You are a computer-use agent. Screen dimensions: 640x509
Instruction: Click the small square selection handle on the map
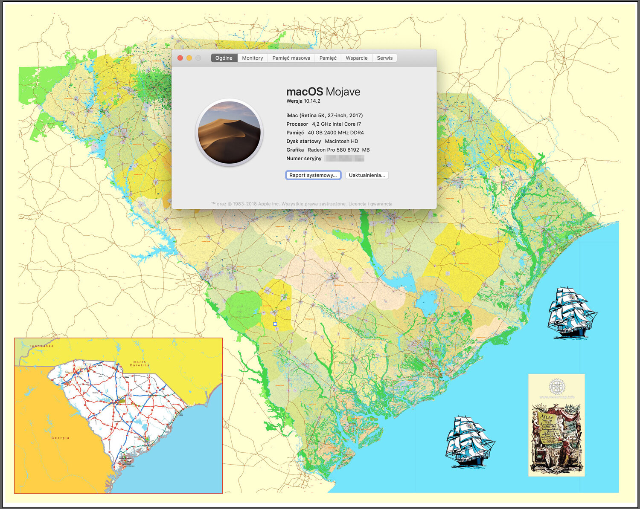pyautogui.click(x=275, y=324)
